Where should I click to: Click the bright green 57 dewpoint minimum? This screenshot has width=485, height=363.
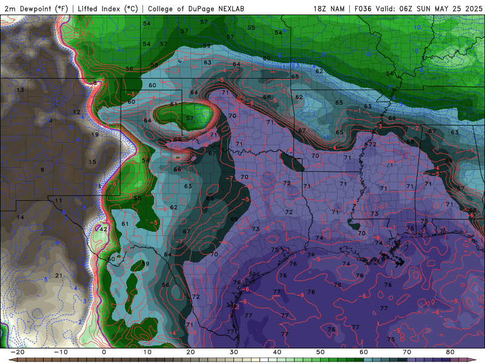[190, 118]
